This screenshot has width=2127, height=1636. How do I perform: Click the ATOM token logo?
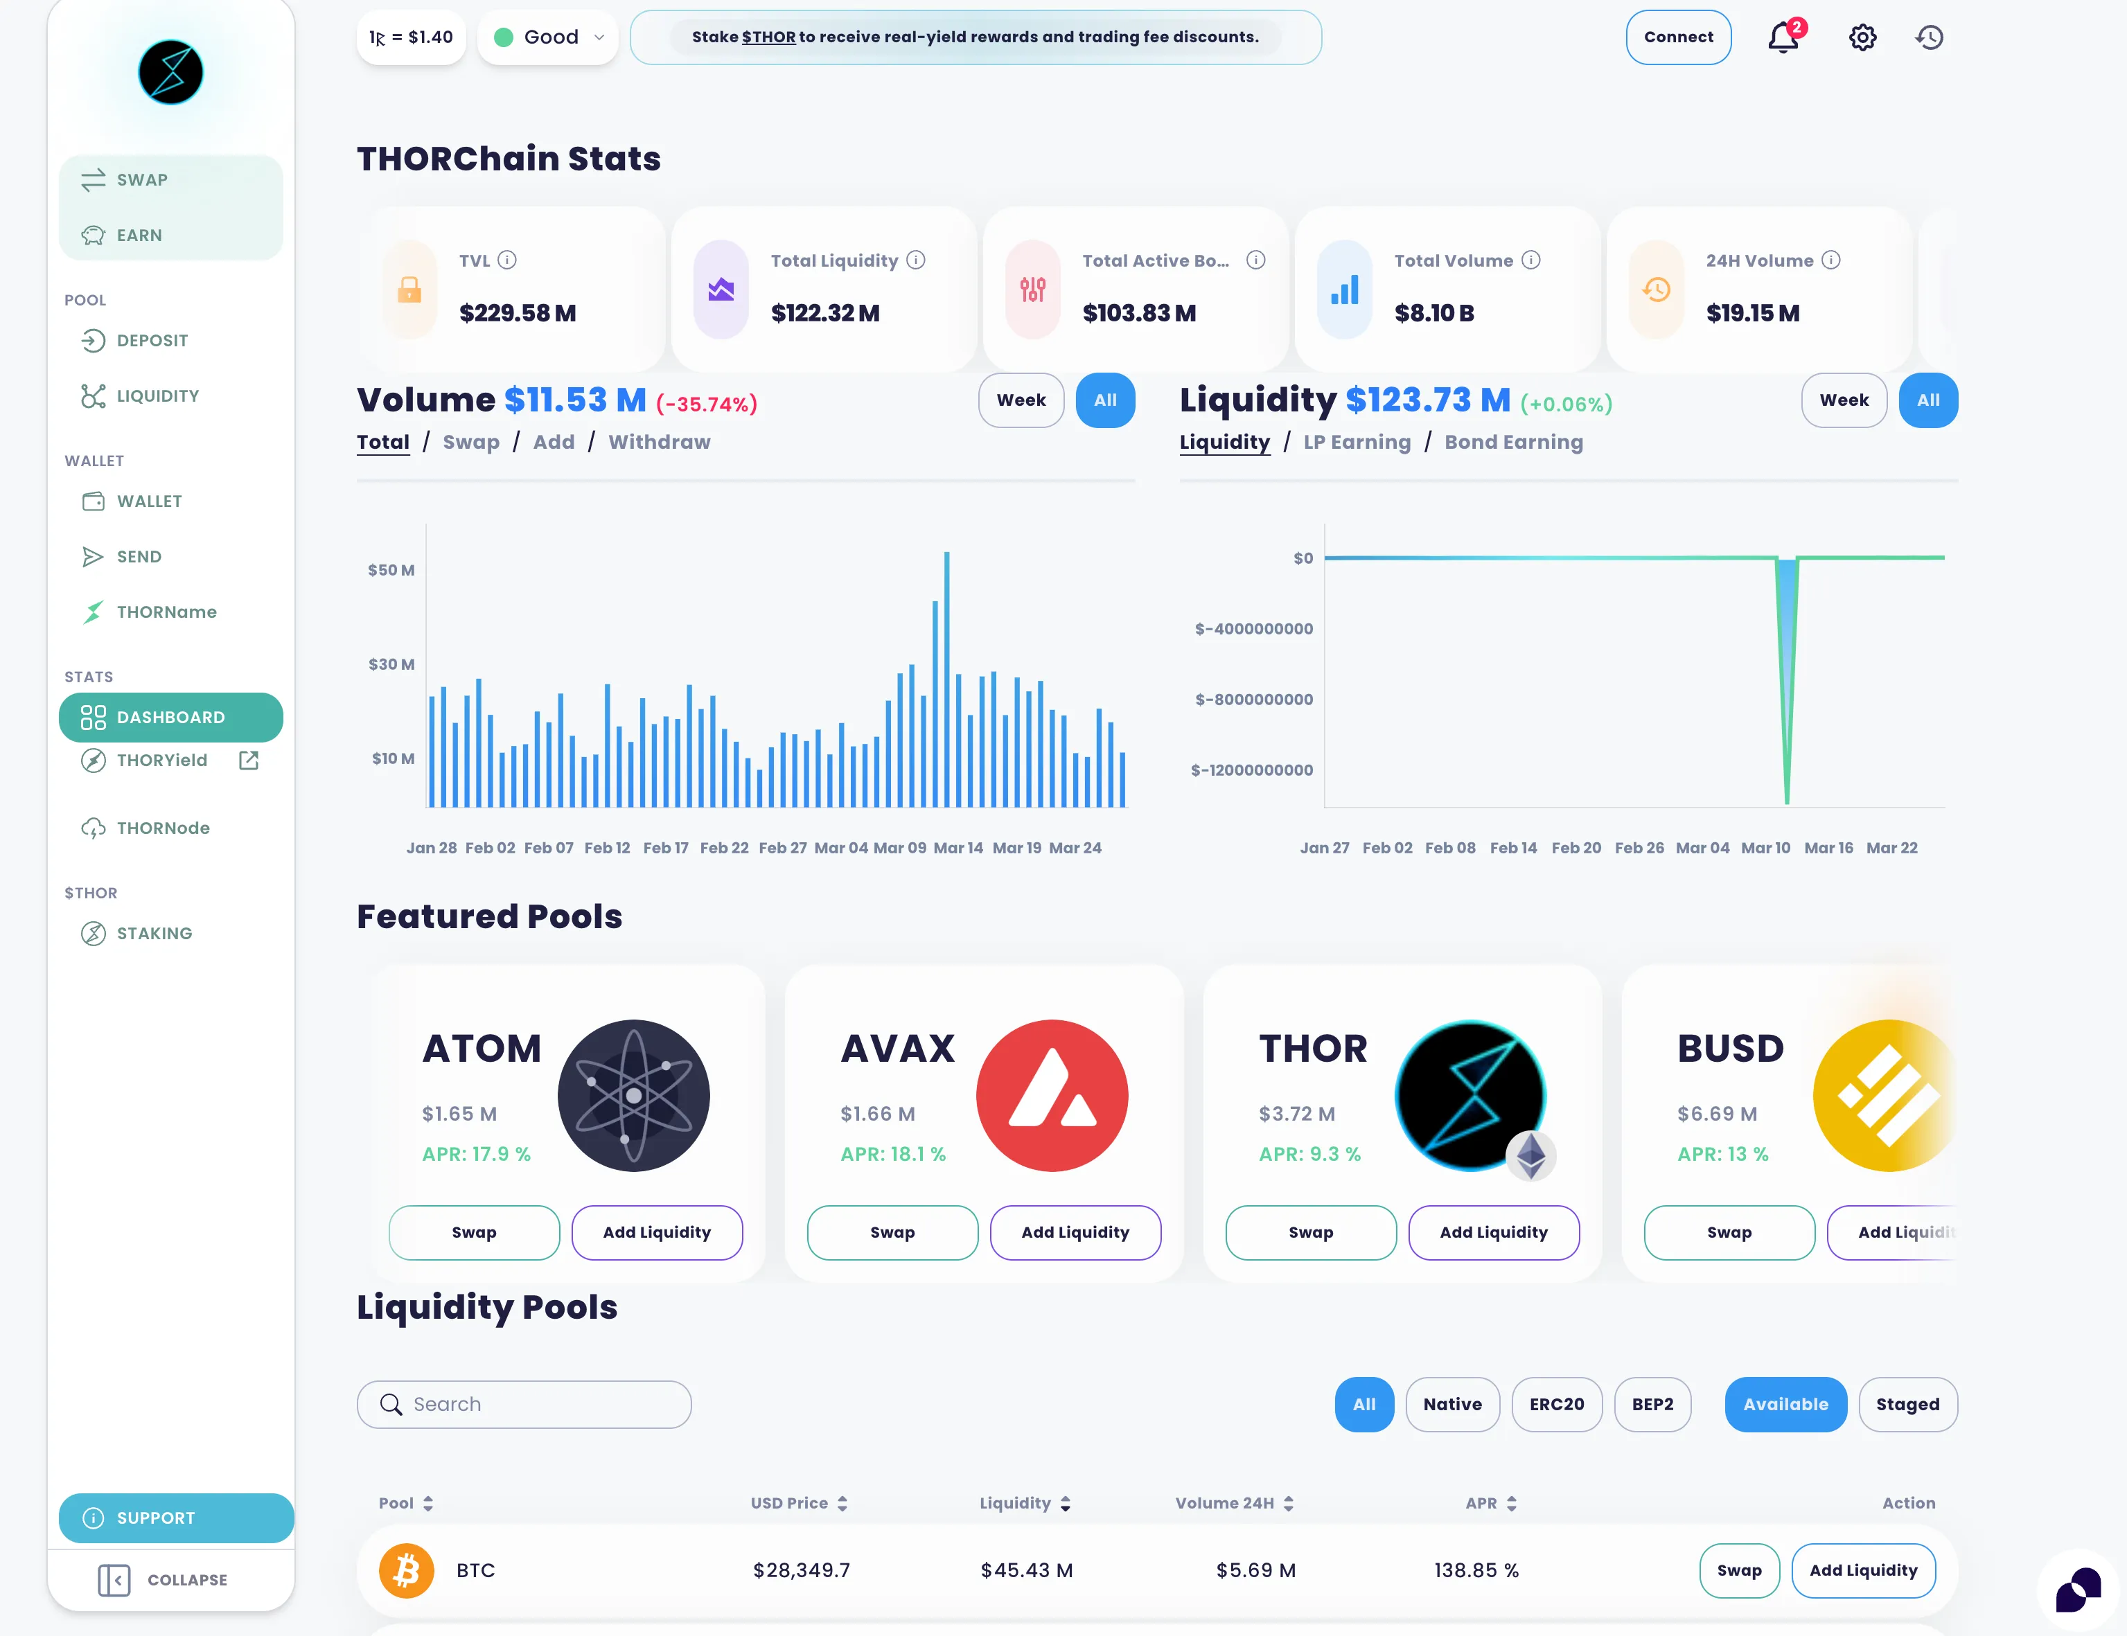(x=633, y=1096)
